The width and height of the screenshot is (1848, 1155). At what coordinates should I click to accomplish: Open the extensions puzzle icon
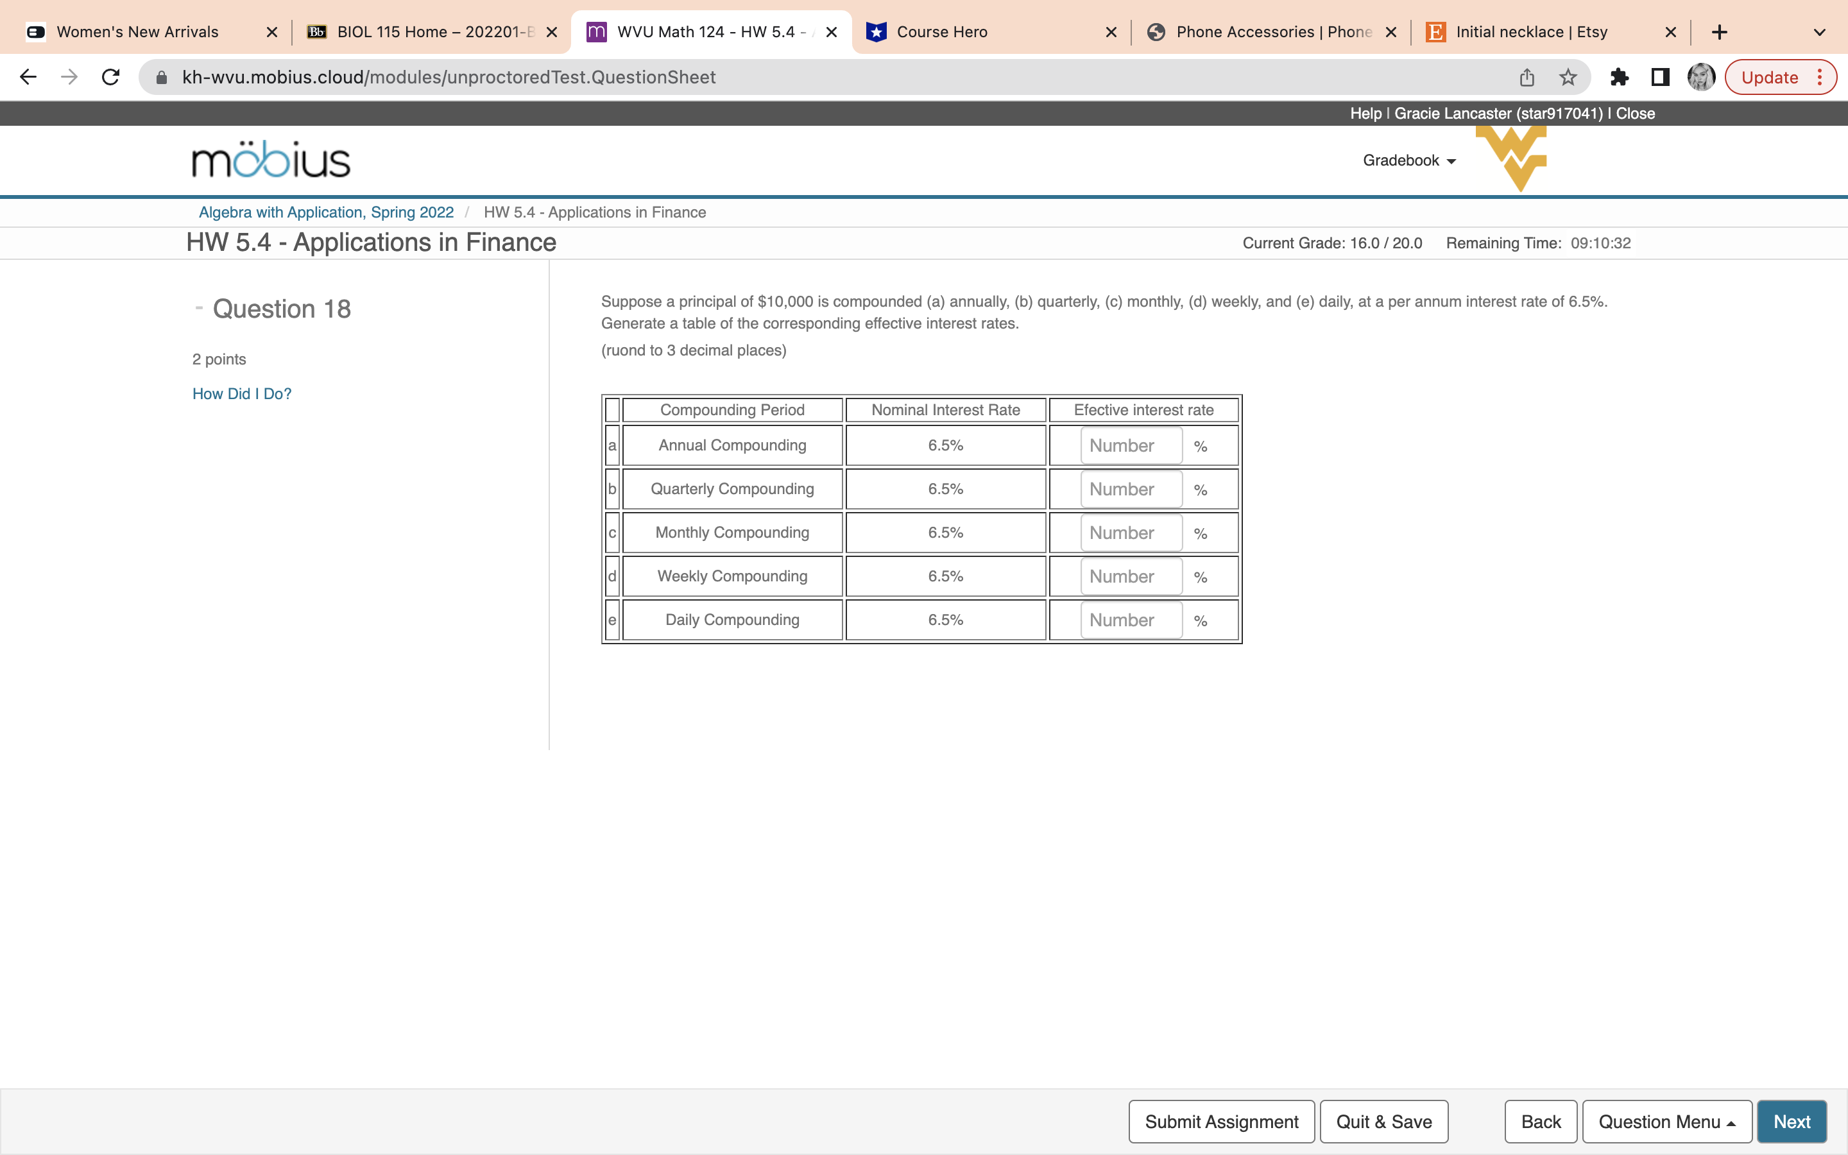[1619, 77]
